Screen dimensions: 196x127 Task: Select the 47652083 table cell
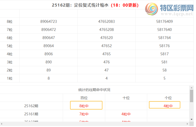(x=106, y=22)
